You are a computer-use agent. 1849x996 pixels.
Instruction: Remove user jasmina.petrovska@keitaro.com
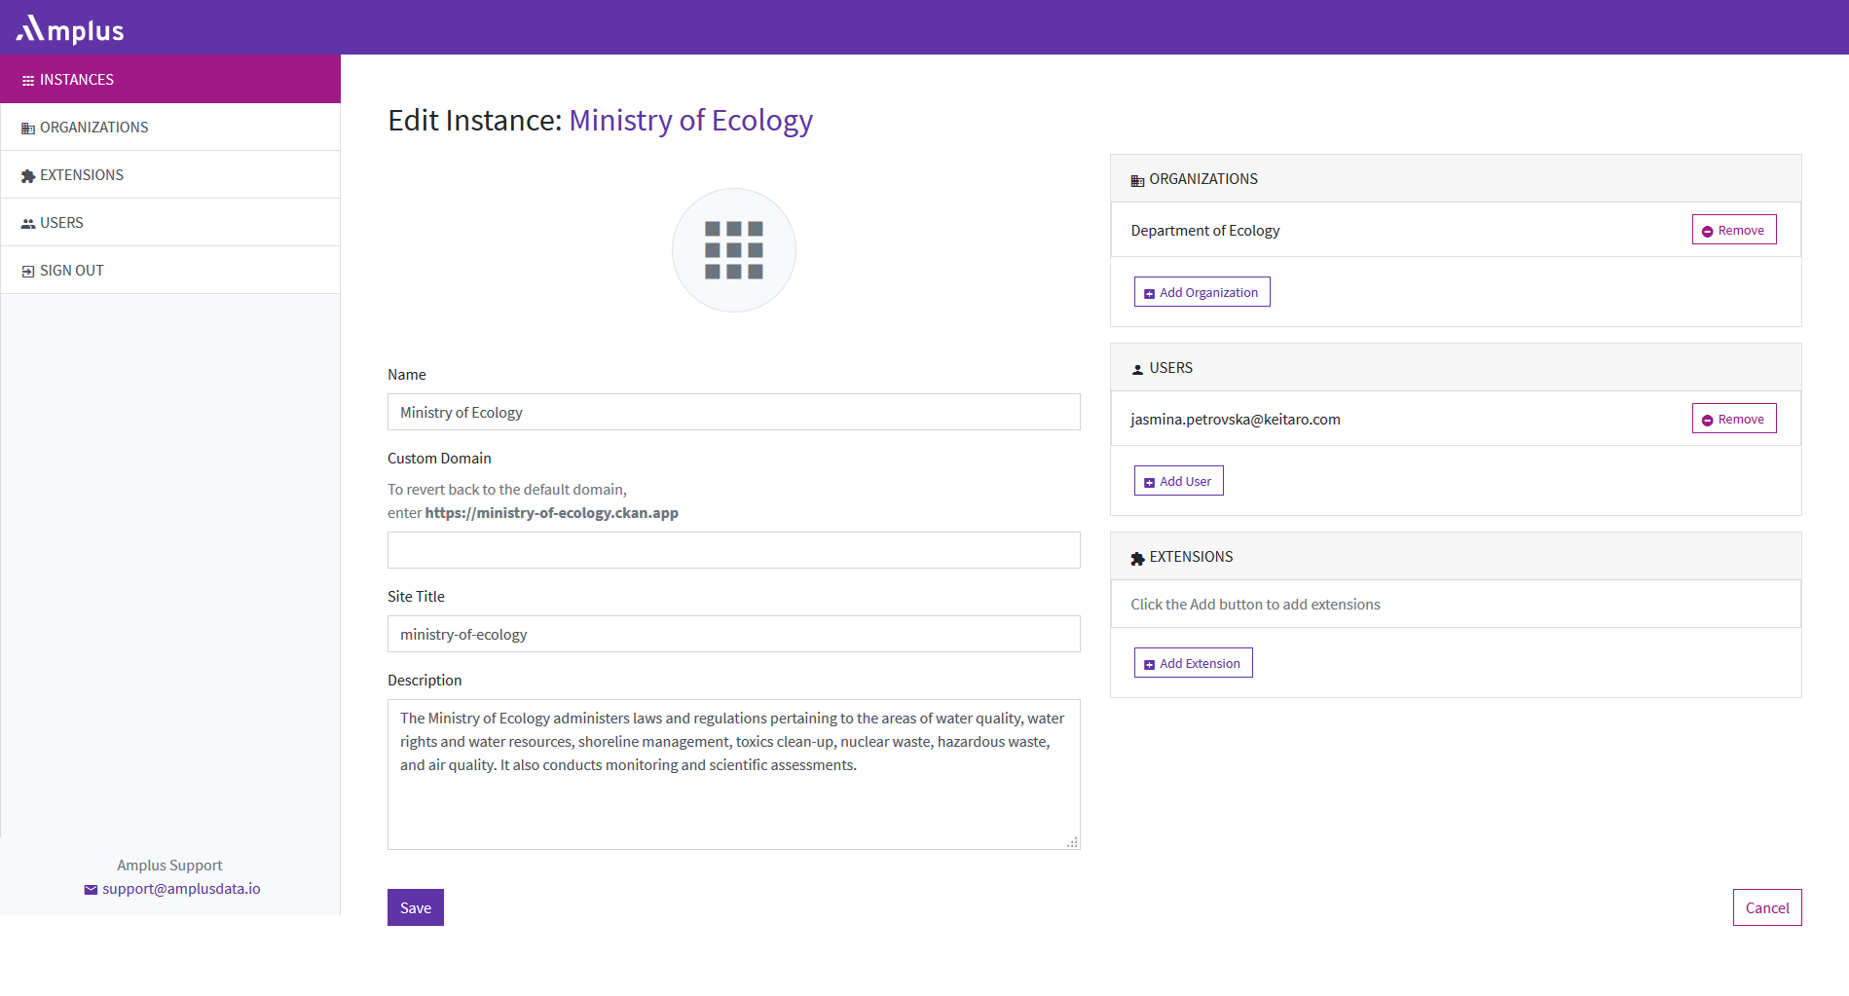pyautogui.click(x=1734, y=419)
